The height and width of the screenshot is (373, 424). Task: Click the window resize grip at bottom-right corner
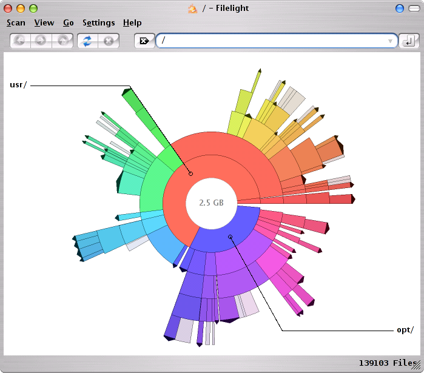(x=417, y=366)
